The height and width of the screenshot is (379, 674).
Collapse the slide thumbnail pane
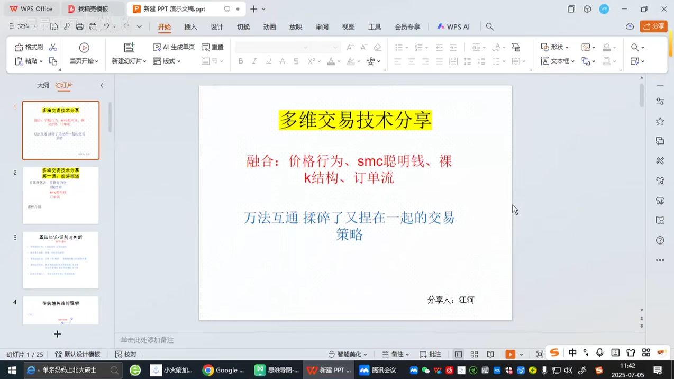[102, 85]
